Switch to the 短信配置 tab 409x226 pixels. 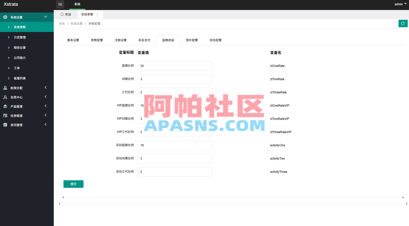click(x=215, y=40)
